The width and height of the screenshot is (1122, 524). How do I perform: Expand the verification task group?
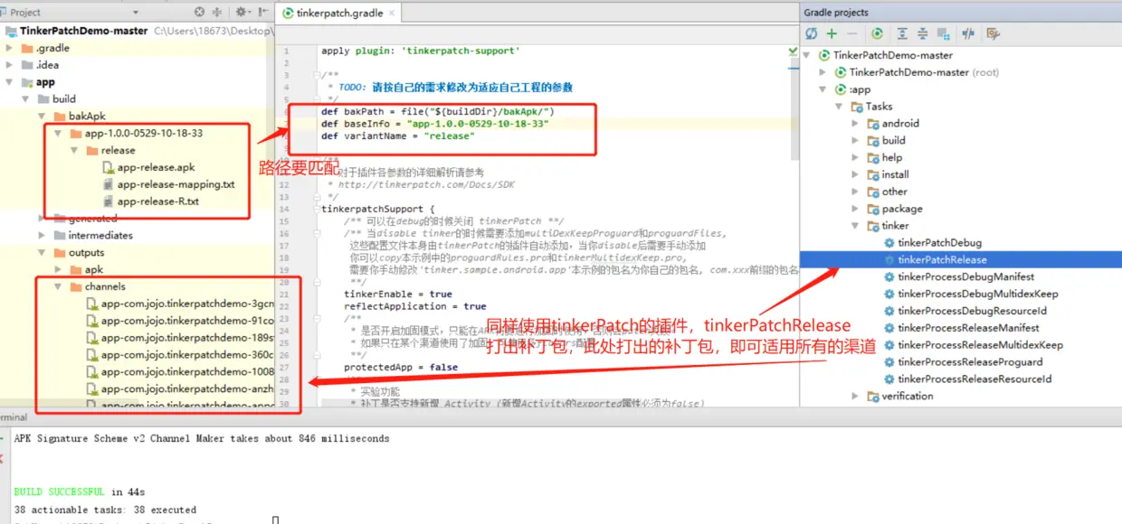coord(855,396)
